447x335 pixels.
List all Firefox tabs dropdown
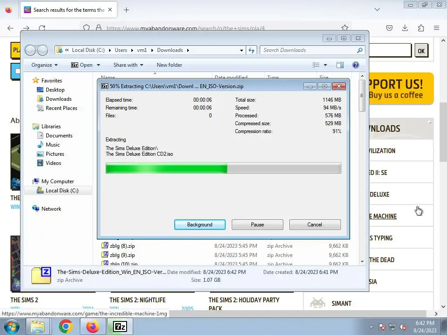pyautogui.click(x=377, y=10)
